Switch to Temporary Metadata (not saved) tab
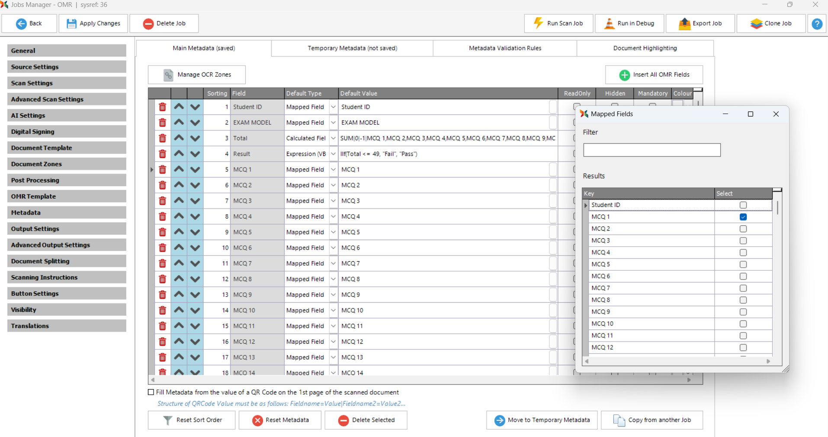This screenshot has width=828, height=437. 352,48
